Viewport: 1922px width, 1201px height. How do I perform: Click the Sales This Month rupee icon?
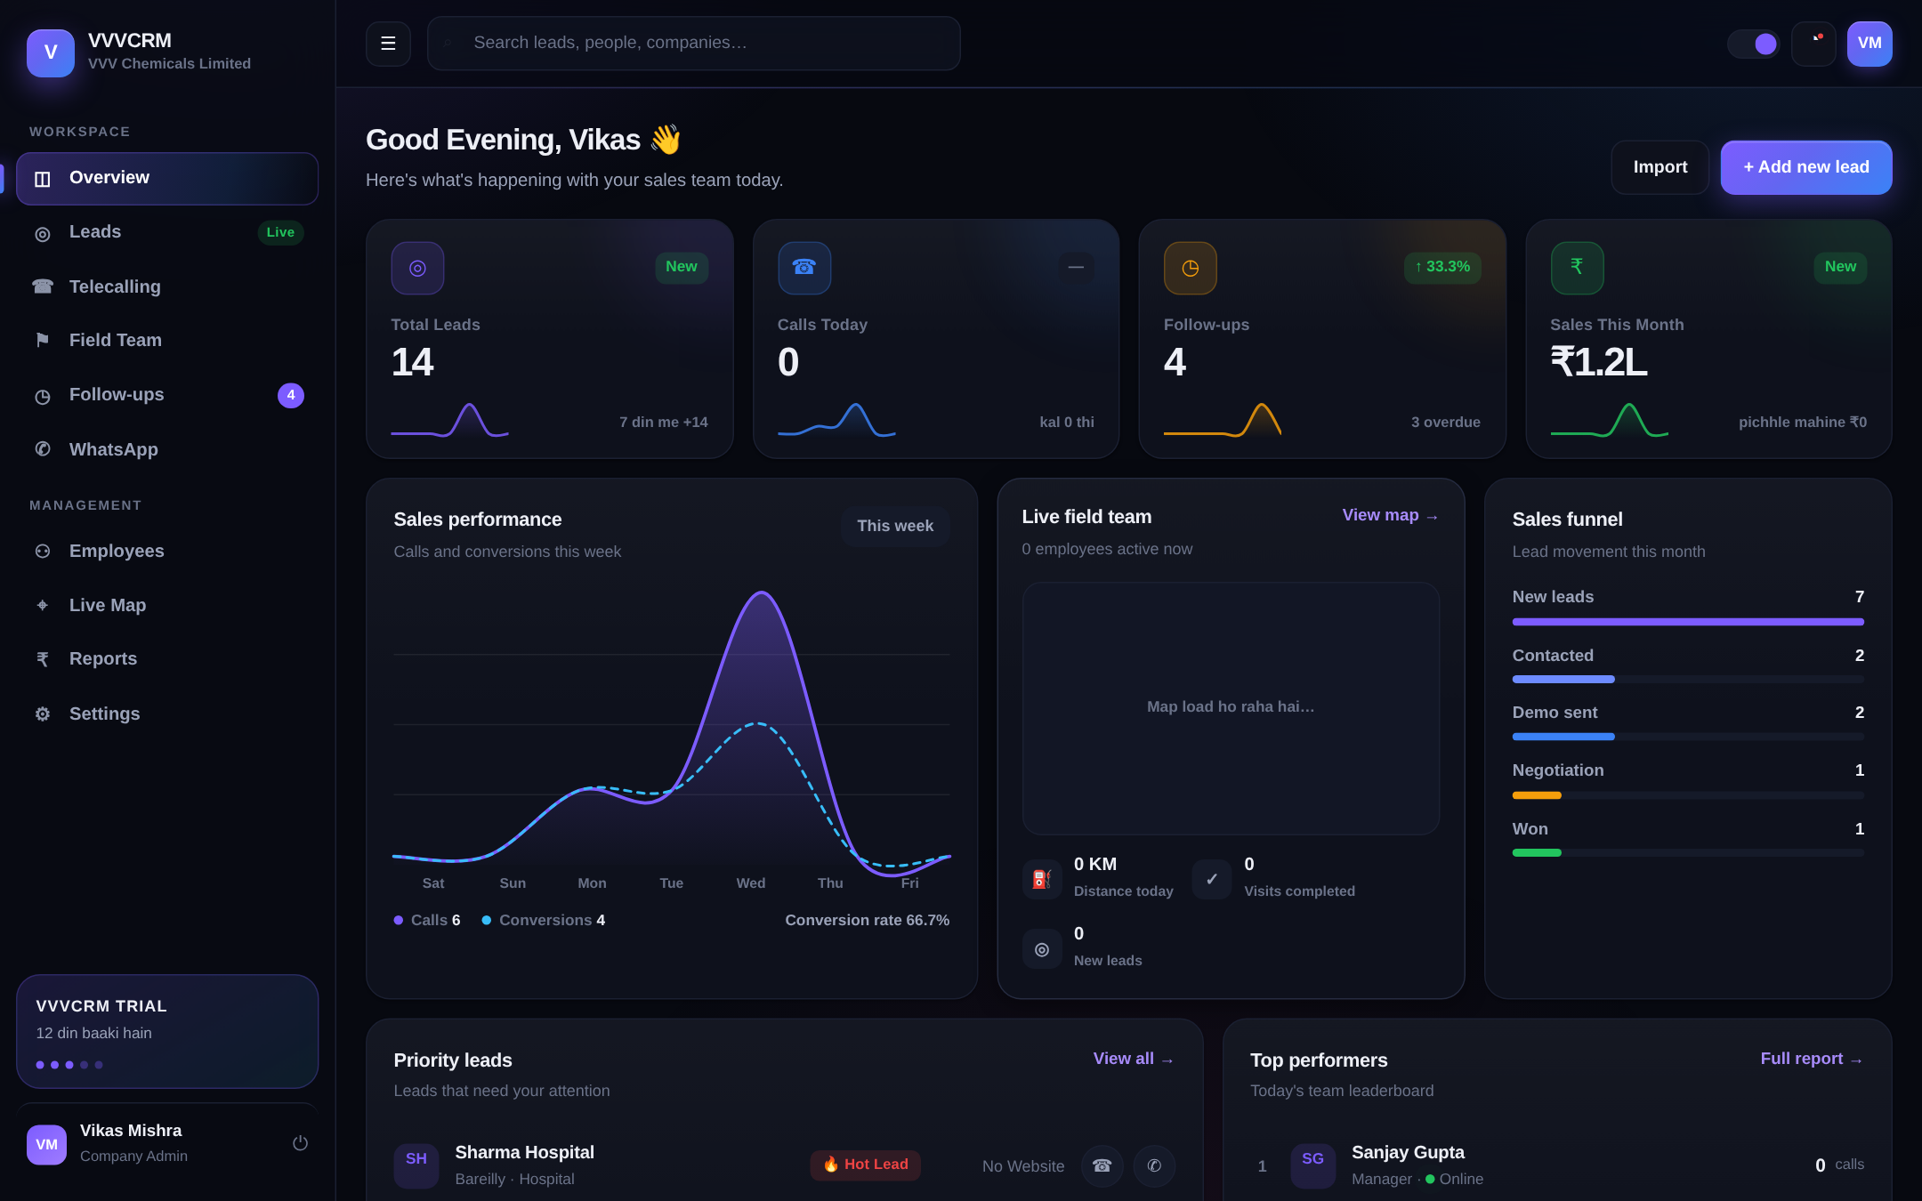[x=1577, y=268]
